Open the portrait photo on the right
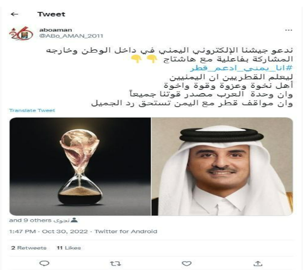Viewport: 303px width, 270px height. pos(222,166)
